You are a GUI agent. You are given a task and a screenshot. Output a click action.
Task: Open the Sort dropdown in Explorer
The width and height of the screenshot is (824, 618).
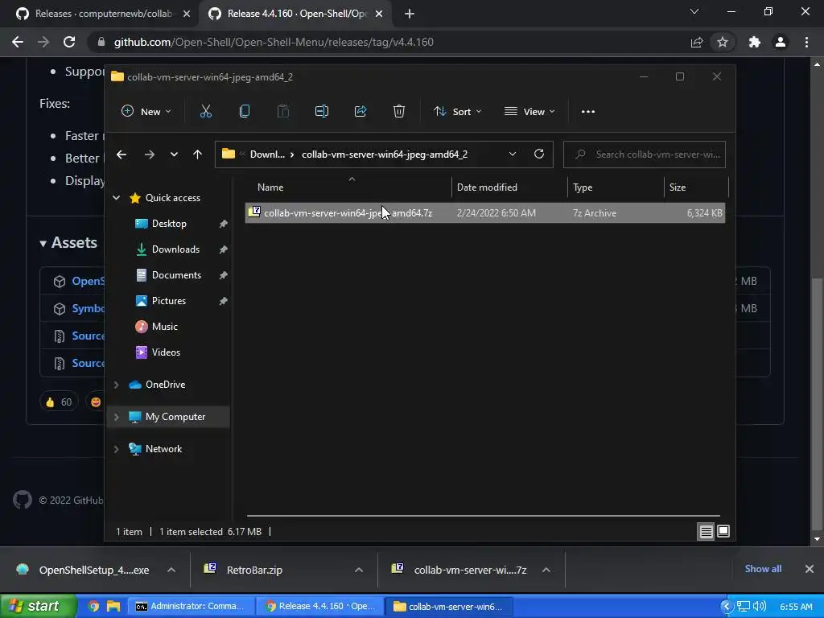[x=457, y=111]
